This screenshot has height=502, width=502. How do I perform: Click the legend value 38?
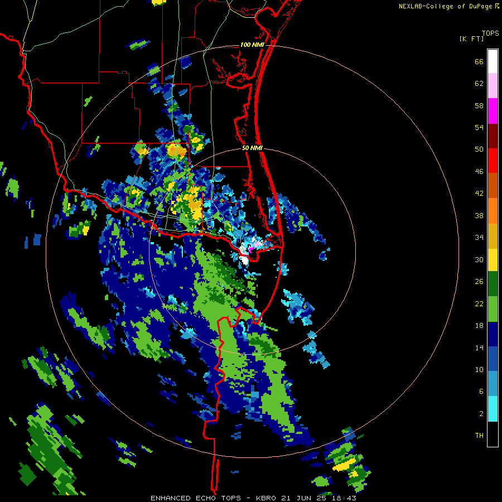[479, 215]
